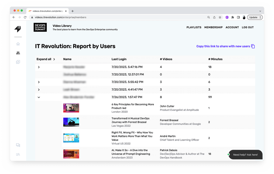Screen dimensions: 274x174
Task: Reload the page using the browser refresh icon
Action: pos(25,17)
